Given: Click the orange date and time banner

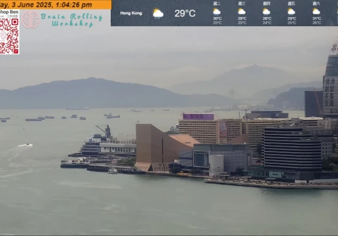Looking at the screenshot, I should coord(56,5).
